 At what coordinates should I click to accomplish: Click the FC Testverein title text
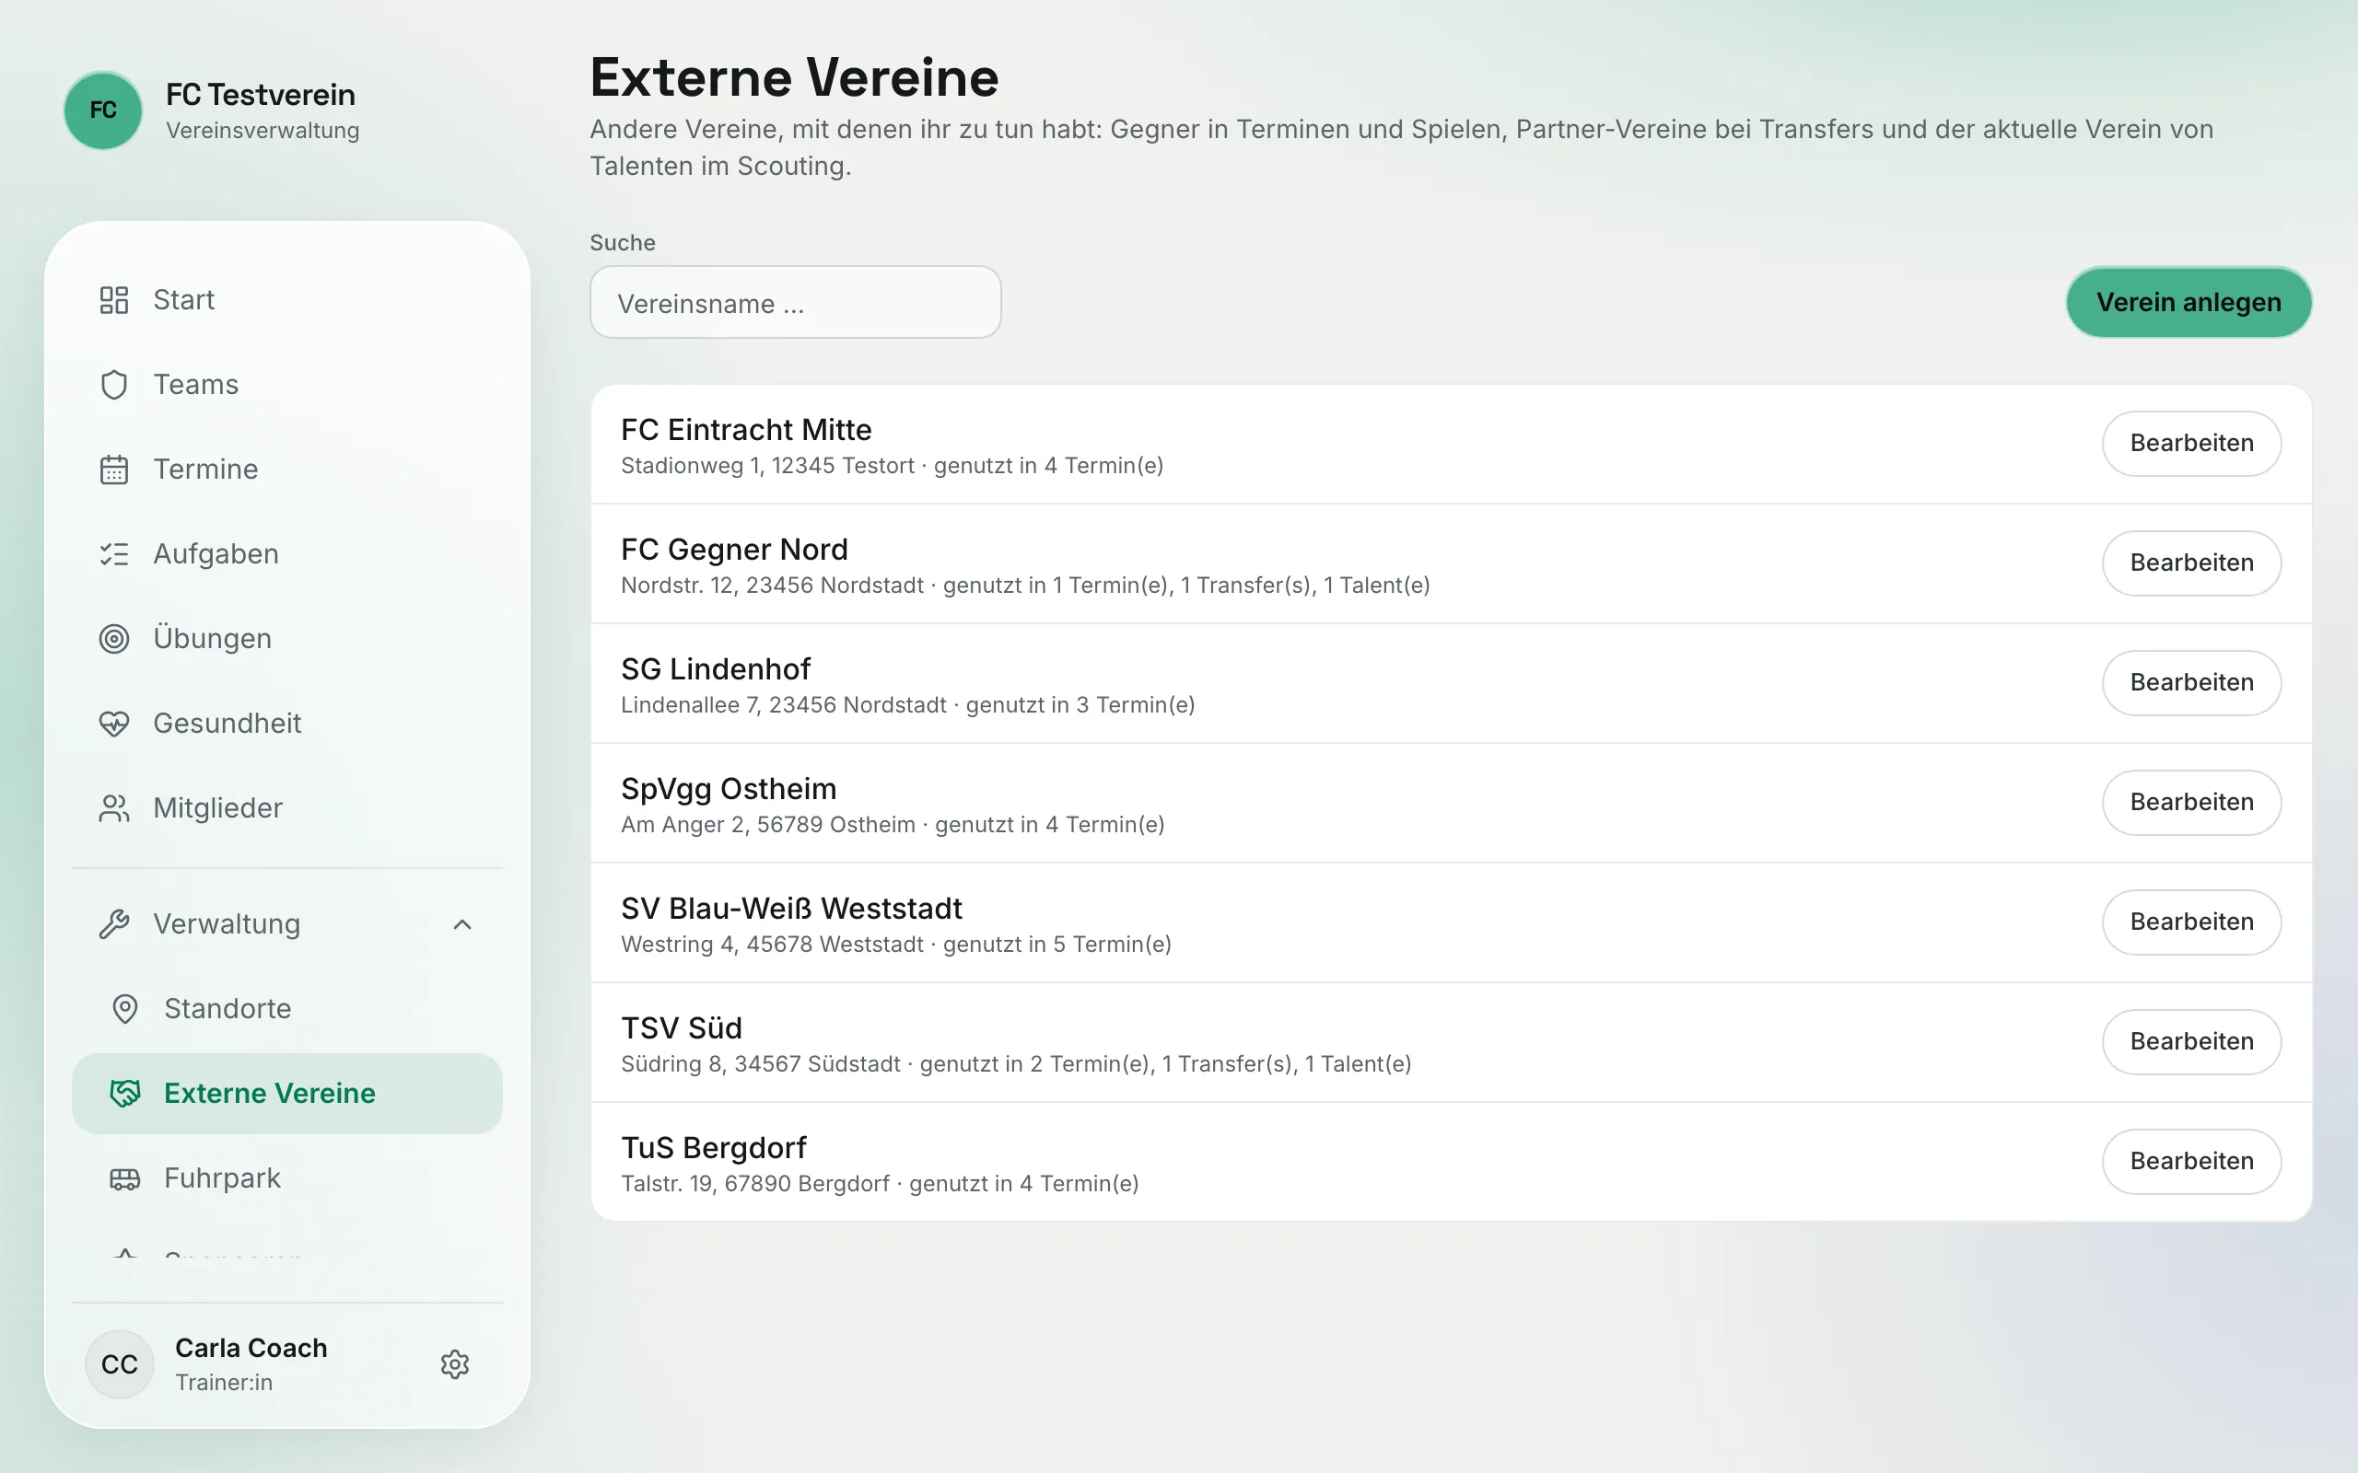(x=260, y=96)
